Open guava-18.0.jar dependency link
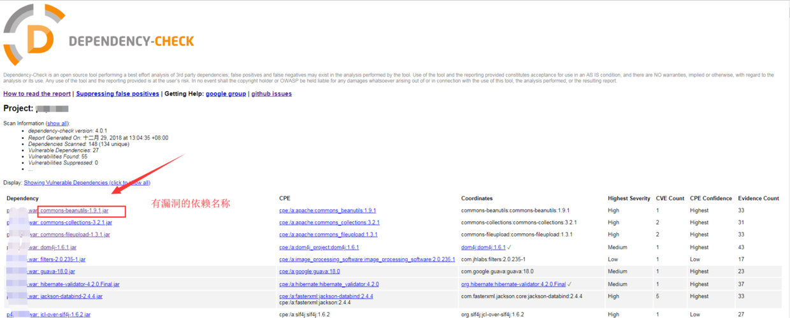Screen dimensions: 790x318 click(x=57, y=271)
